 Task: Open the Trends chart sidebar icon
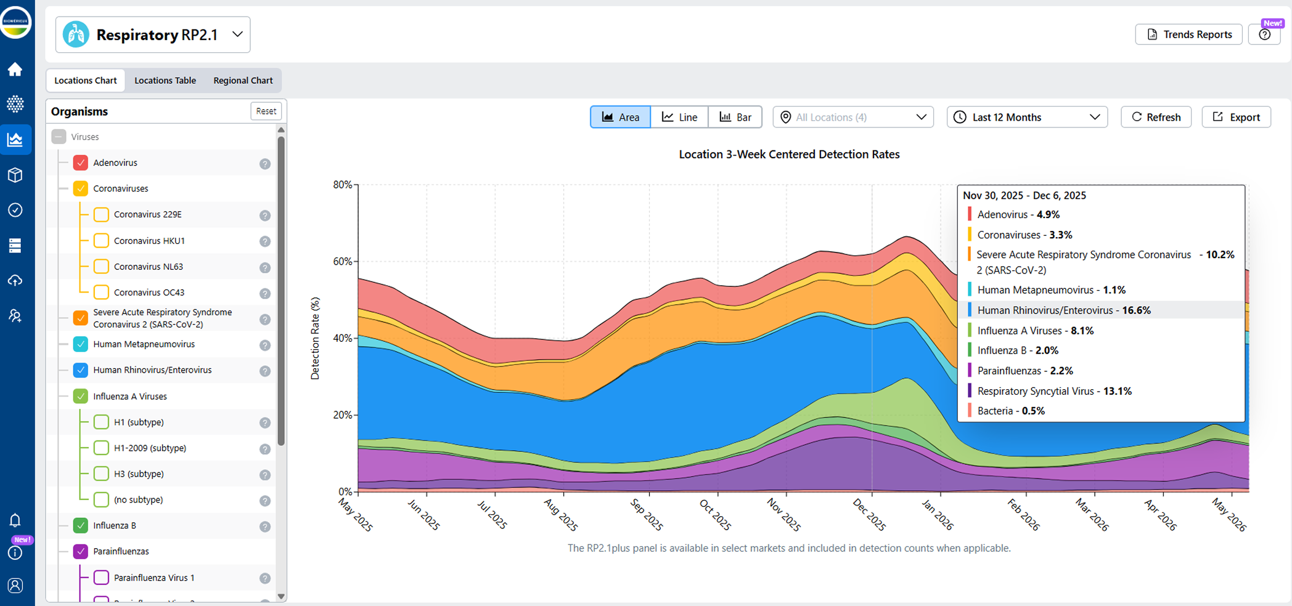coord(15,139)
